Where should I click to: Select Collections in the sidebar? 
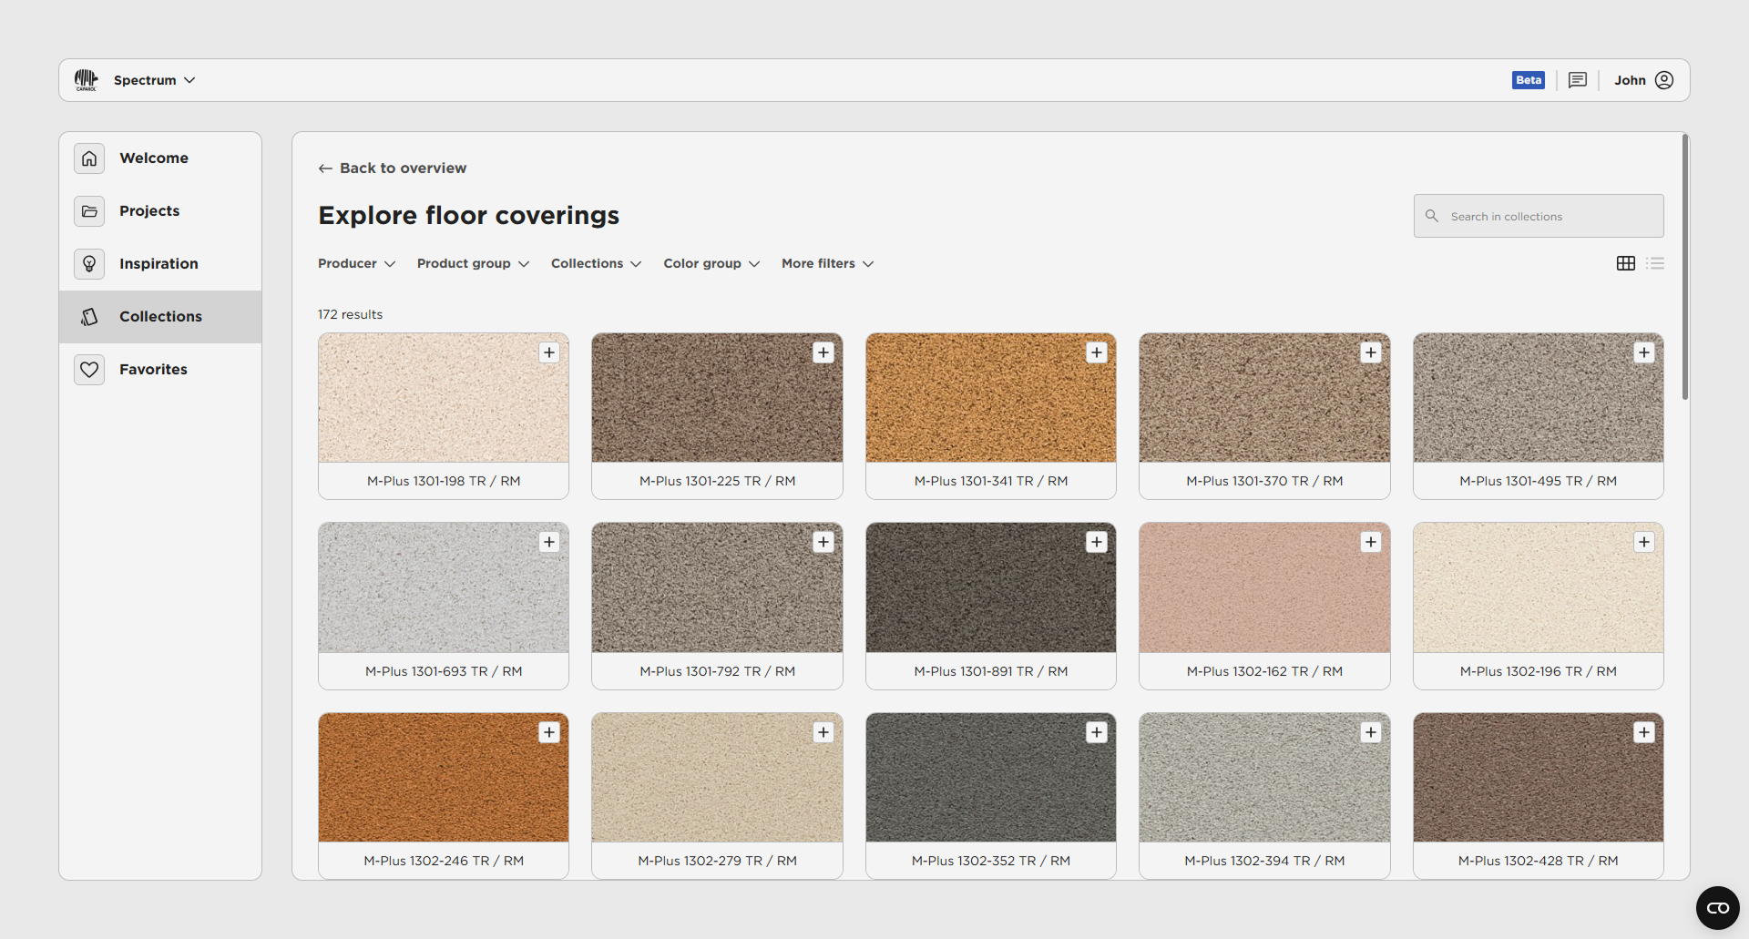160,317
